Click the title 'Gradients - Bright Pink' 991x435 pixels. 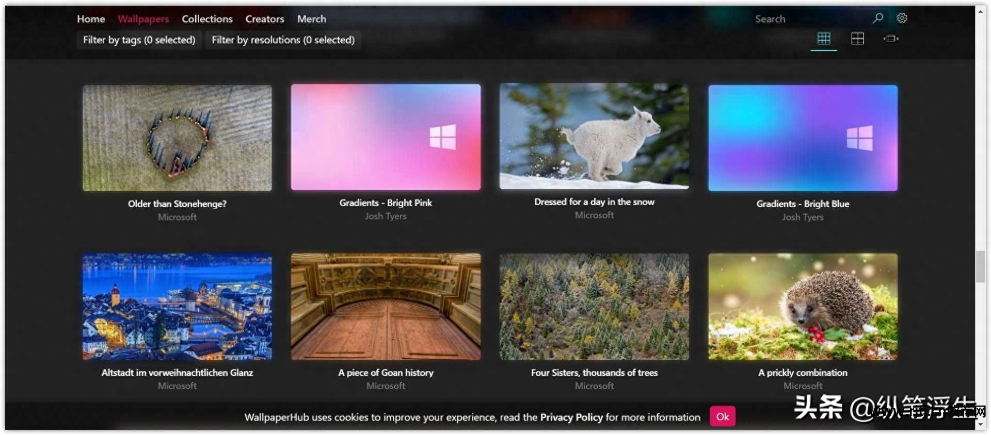click(x=386, y=203)
